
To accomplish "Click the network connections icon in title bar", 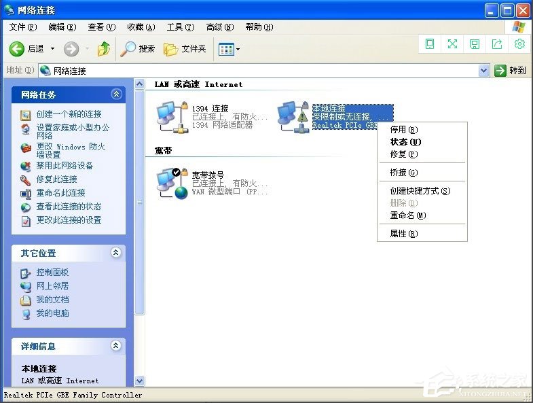I will point(10,10).
